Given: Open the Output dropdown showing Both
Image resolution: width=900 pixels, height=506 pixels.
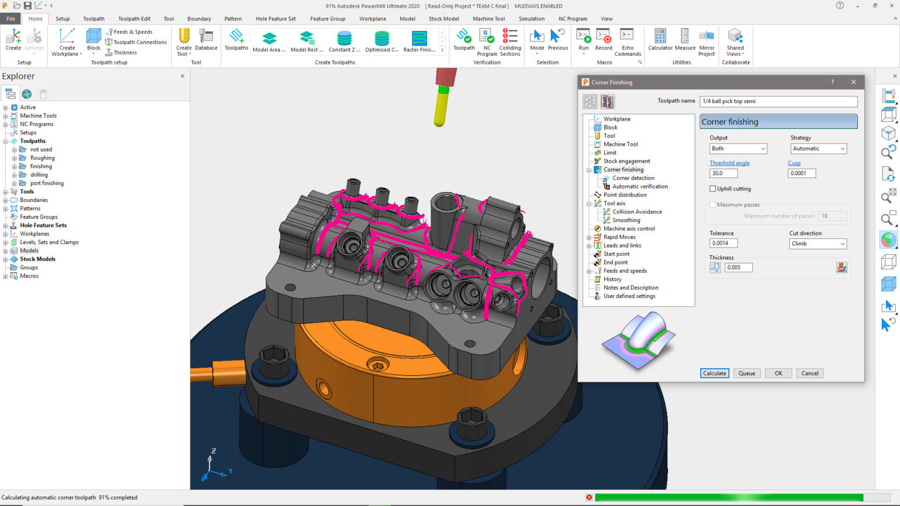Looking at the screenshot, I should (738, 148).
